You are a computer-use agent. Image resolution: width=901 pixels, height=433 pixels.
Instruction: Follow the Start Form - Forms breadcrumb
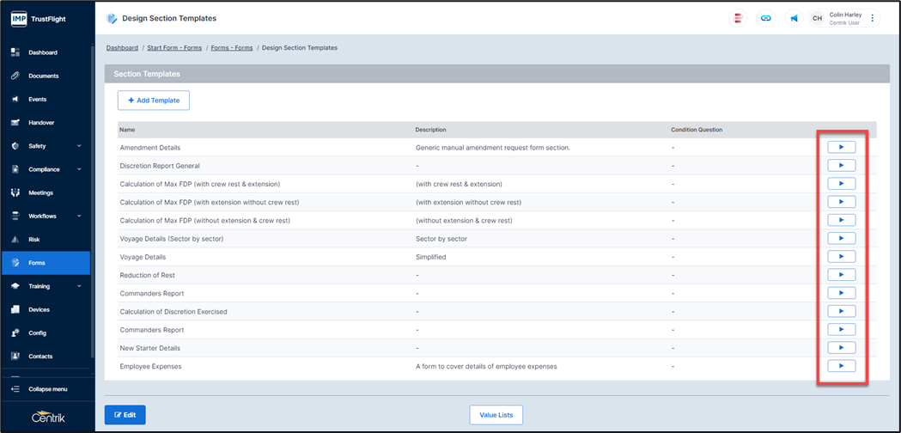(x=174, y=48)
